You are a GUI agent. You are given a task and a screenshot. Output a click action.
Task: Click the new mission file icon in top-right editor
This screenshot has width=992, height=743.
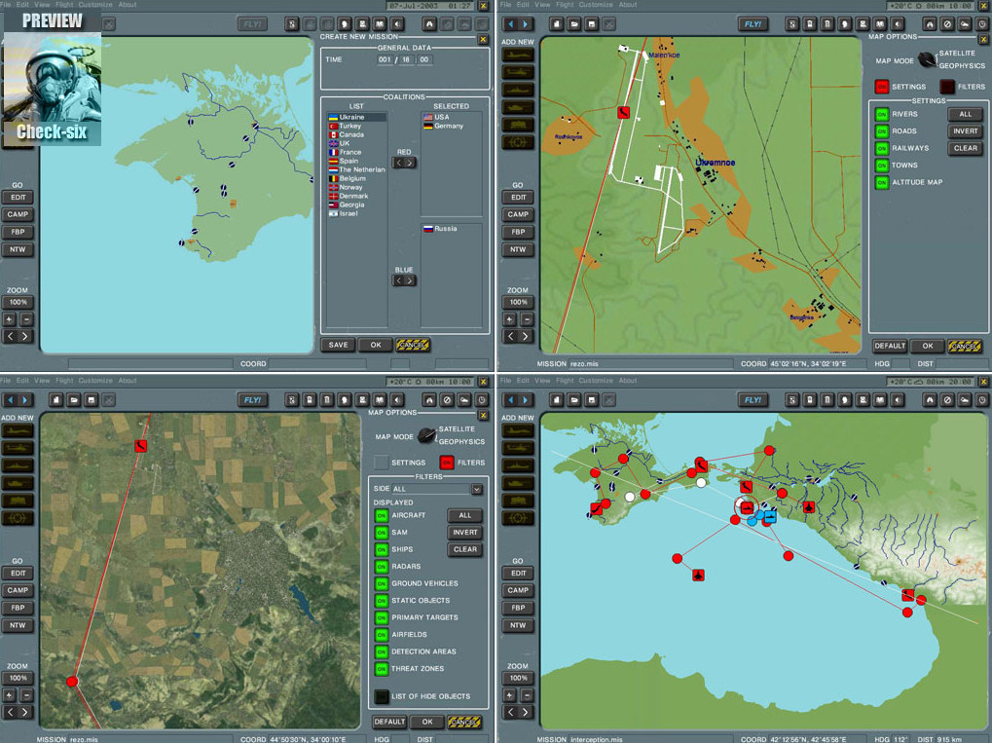pos(558,23)
